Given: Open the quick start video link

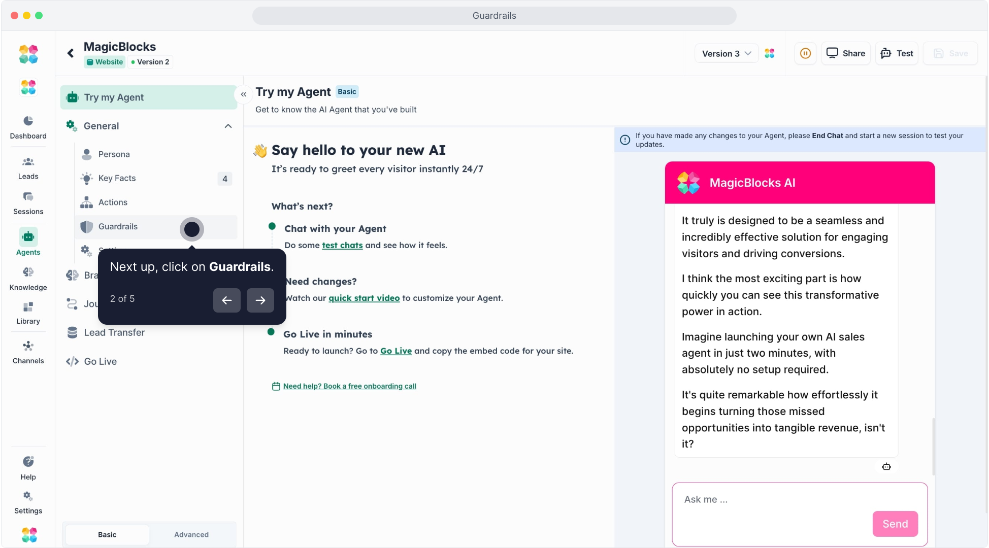Looking at the screenshot, I should pos(364,298).
